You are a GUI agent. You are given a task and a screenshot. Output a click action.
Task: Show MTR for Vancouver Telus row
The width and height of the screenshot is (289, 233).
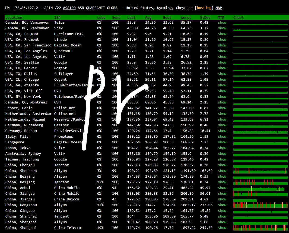pos(222,22)
